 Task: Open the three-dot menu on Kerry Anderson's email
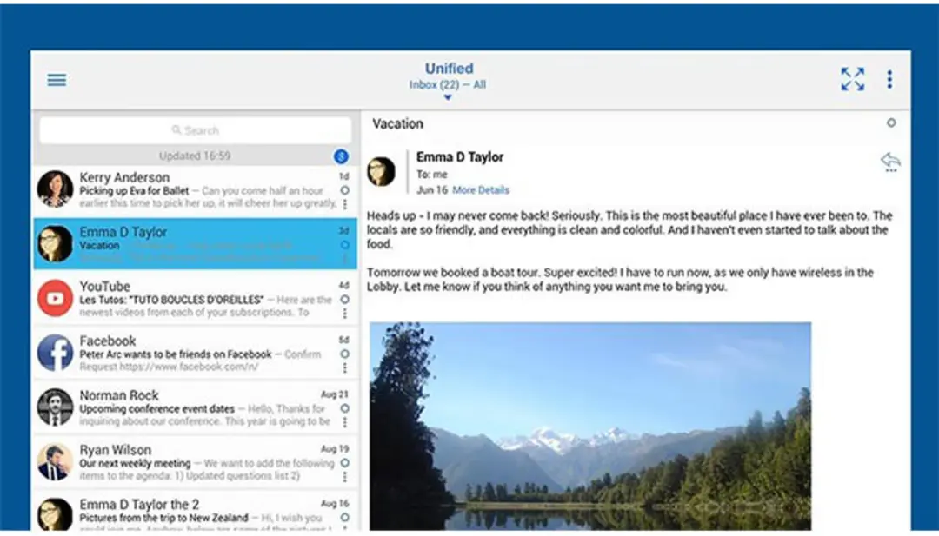345,204
